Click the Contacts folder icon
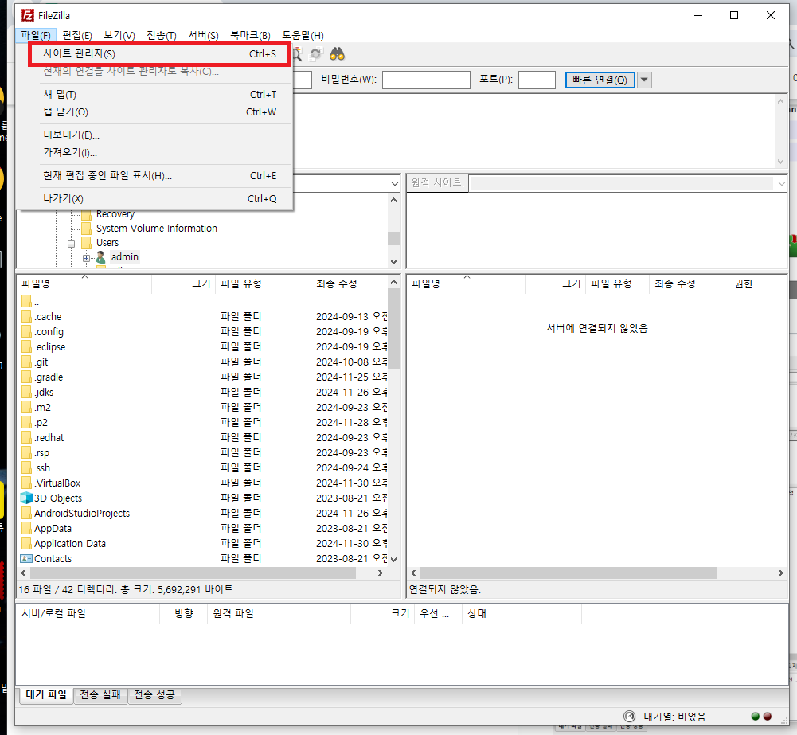 [x=26, y=559]
